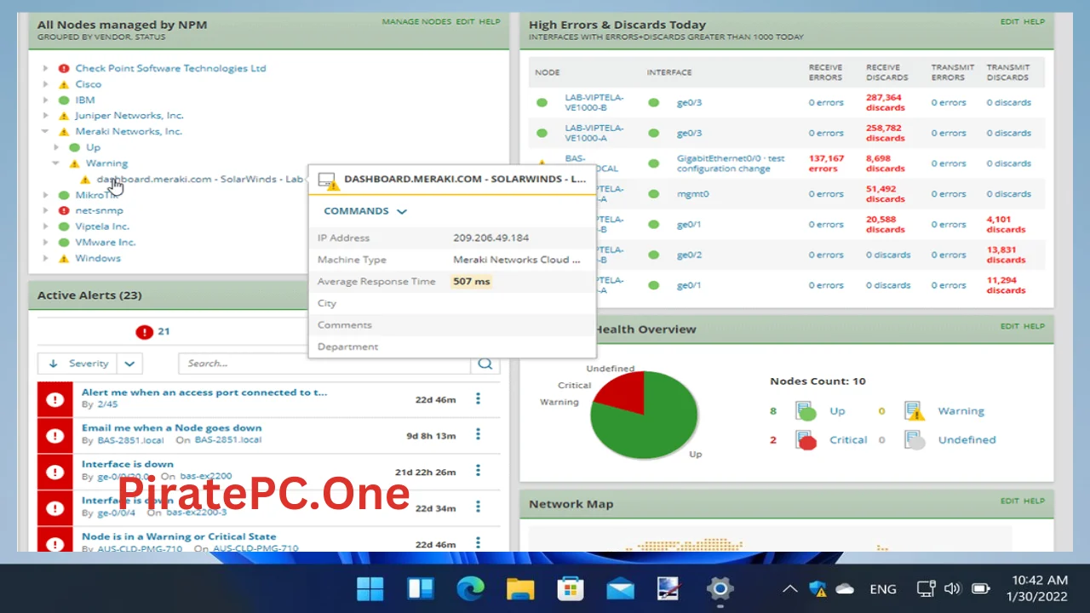Click the device icon in the dashboard.meraki.com popup header
This screenshot has height=613, width=1090.
tap(327, 180)
